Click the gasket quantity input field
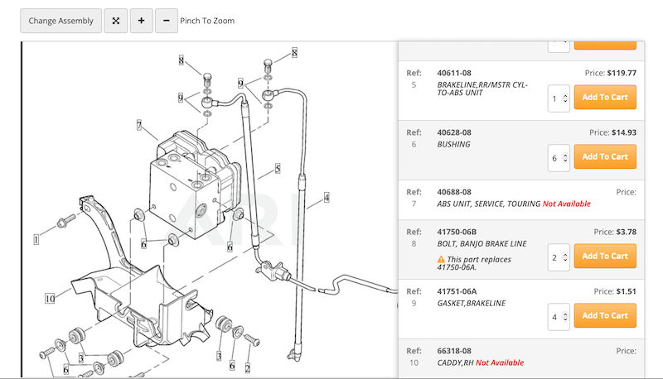663x379 pixels. click(x=555, y=316)
